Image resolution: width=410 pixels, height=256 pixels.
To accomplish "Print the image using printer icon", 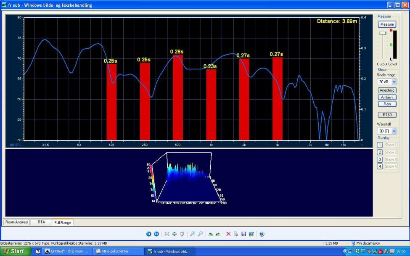I will 236,234.
